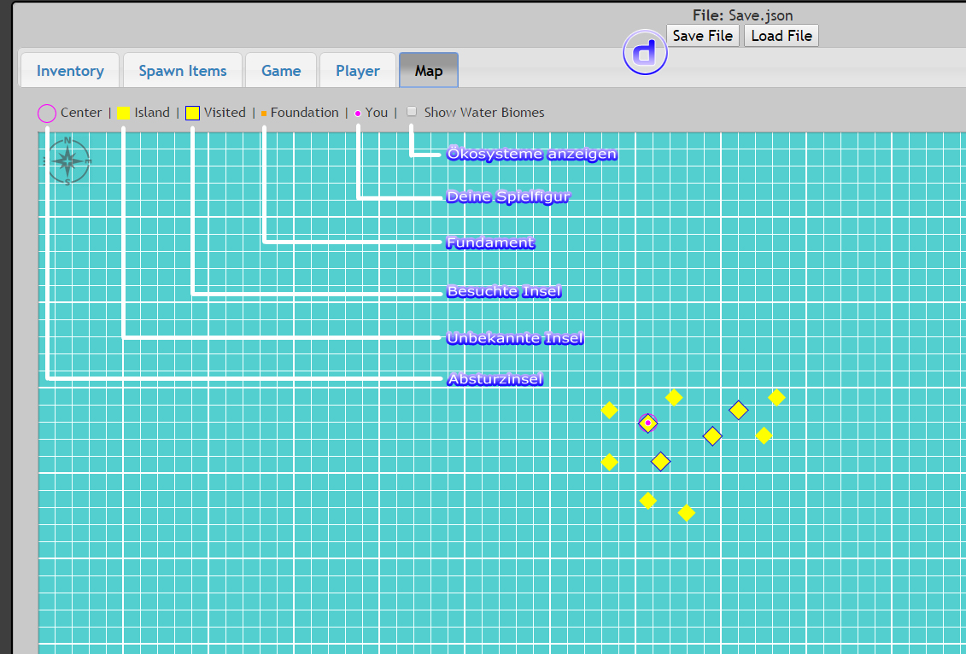
Task: Select the visited island just south of player
Action: (660, 461)
